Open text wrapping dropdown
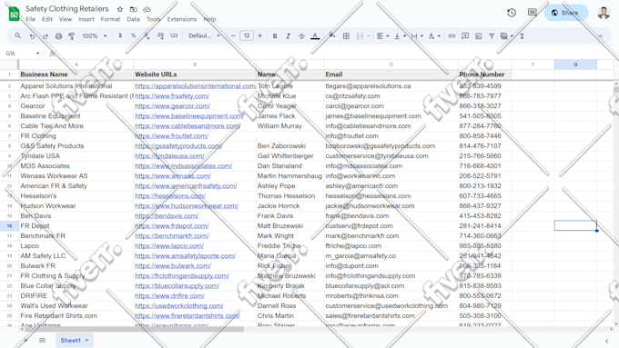Screen dimensions: 619x348 417,36
